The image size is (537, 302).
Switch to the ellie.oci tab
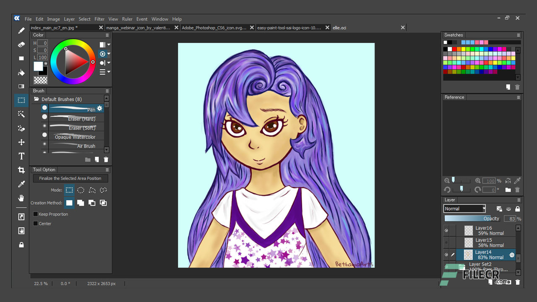click(x=339, y=28)
